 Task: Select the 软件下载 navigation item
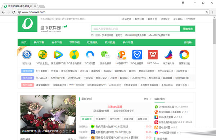(x=39, y=42)
